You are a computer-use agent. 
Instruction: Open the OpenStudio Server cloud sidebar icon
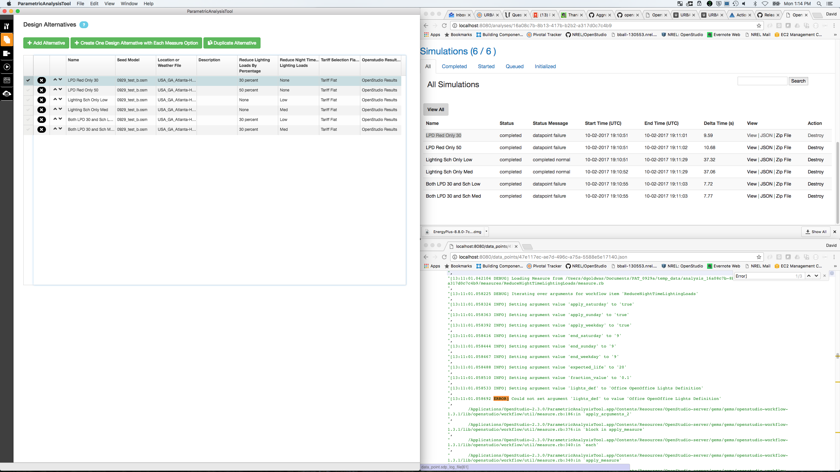click(x=7, y=94)
